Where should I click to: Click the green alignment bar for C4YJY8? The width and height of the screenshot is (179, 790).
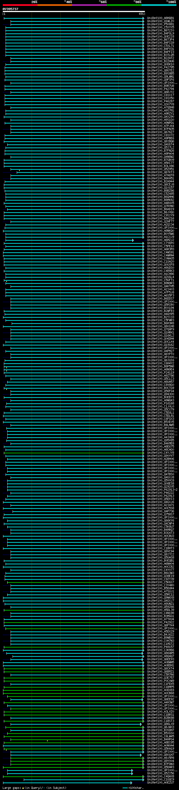point(74,453)
